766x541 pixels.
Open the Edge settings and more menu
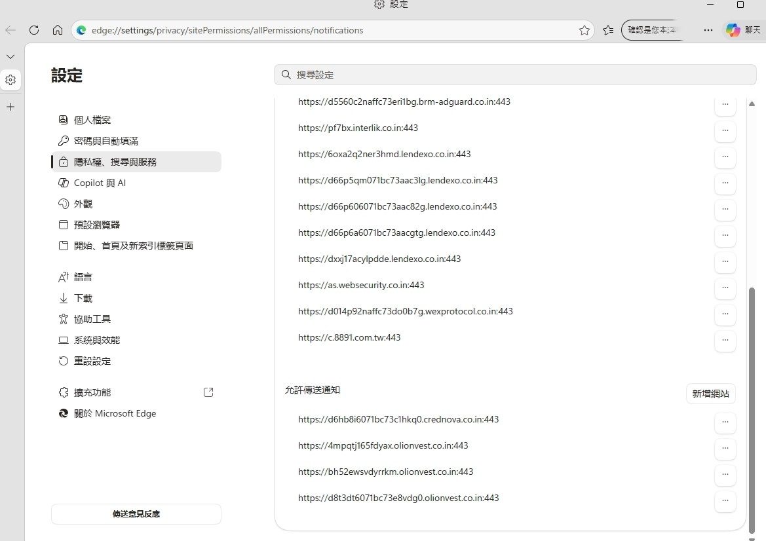[708, 30]
